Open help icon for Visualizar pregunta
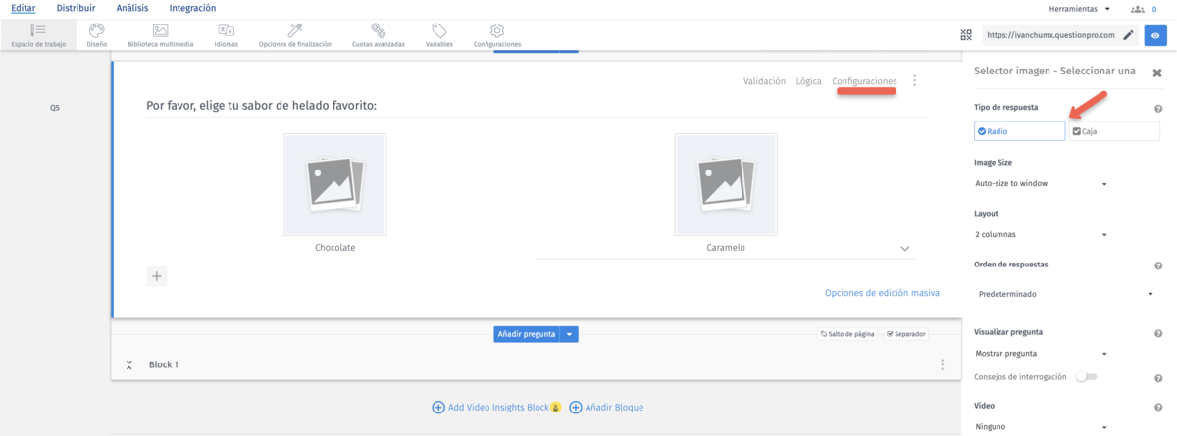 [1158, 333]
